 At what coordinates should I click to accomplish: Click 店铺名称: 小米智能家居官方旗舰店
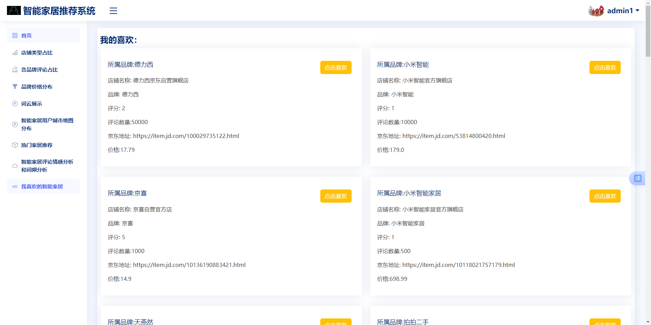[420, 210]
